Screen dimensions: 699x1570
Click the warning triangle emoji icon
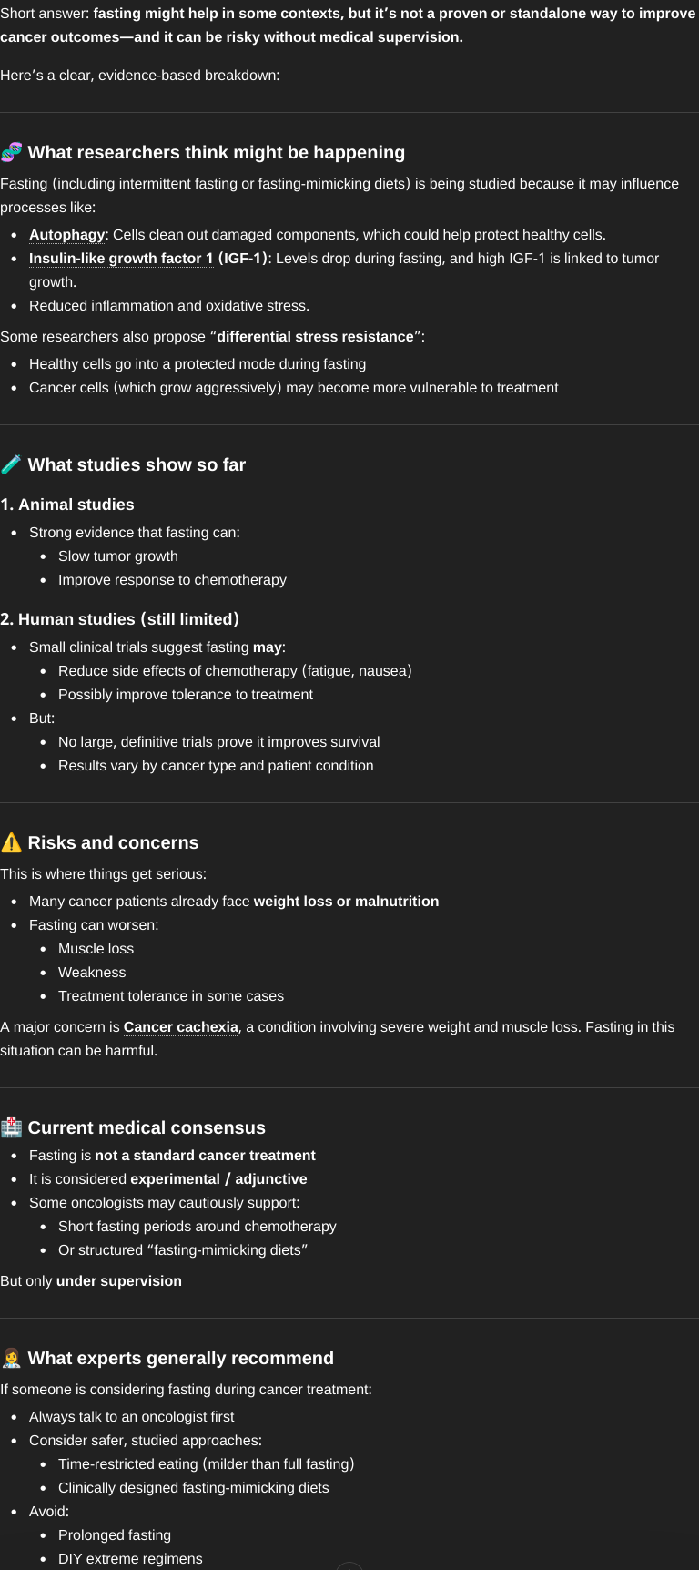coord(12,842)
